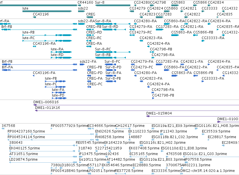Viewport: 239px width, 175px height.
Task: Select the CG43196-PA protein label
Action: click(44, 73)
